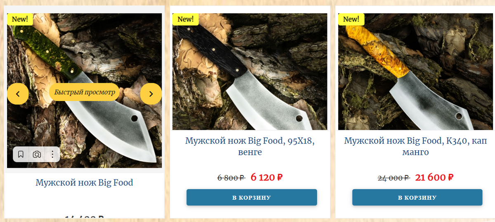Viewport: 495px width, 222px height.
Task: Click New! badge on green-handled knife
Action: [20, 19]
